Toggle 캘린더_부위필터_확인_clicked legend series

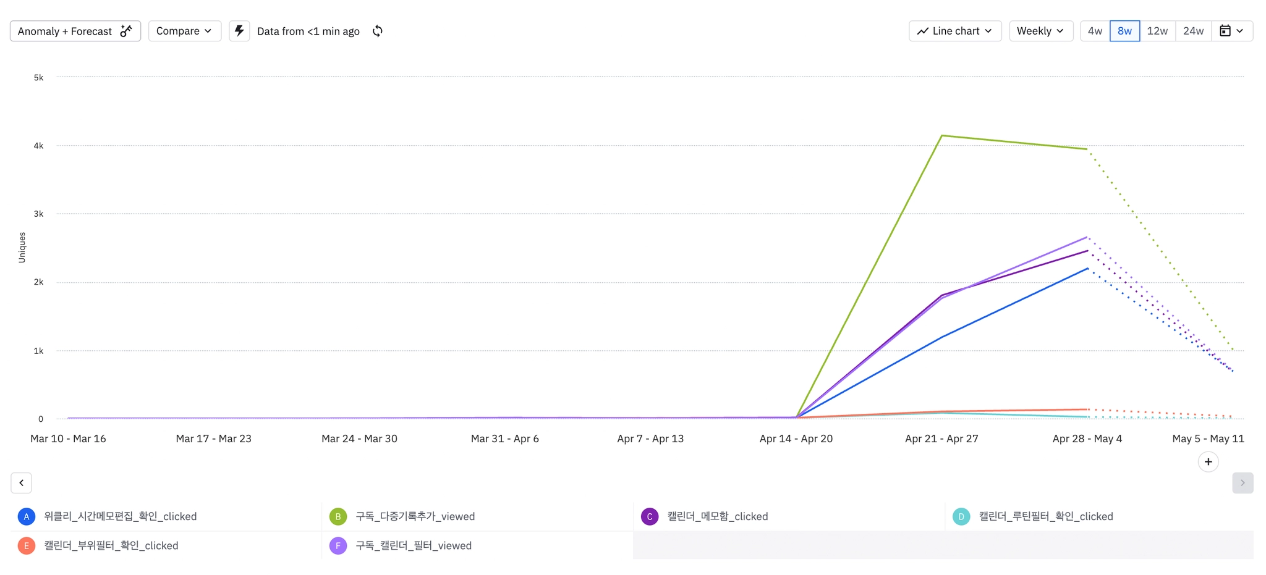pyautogui.click(x=111, y=545)
